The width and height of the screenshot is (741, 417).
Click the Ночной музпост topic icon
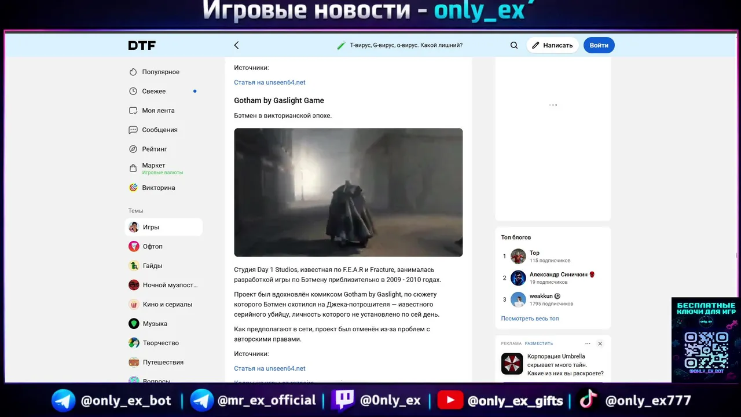[134, 285]
